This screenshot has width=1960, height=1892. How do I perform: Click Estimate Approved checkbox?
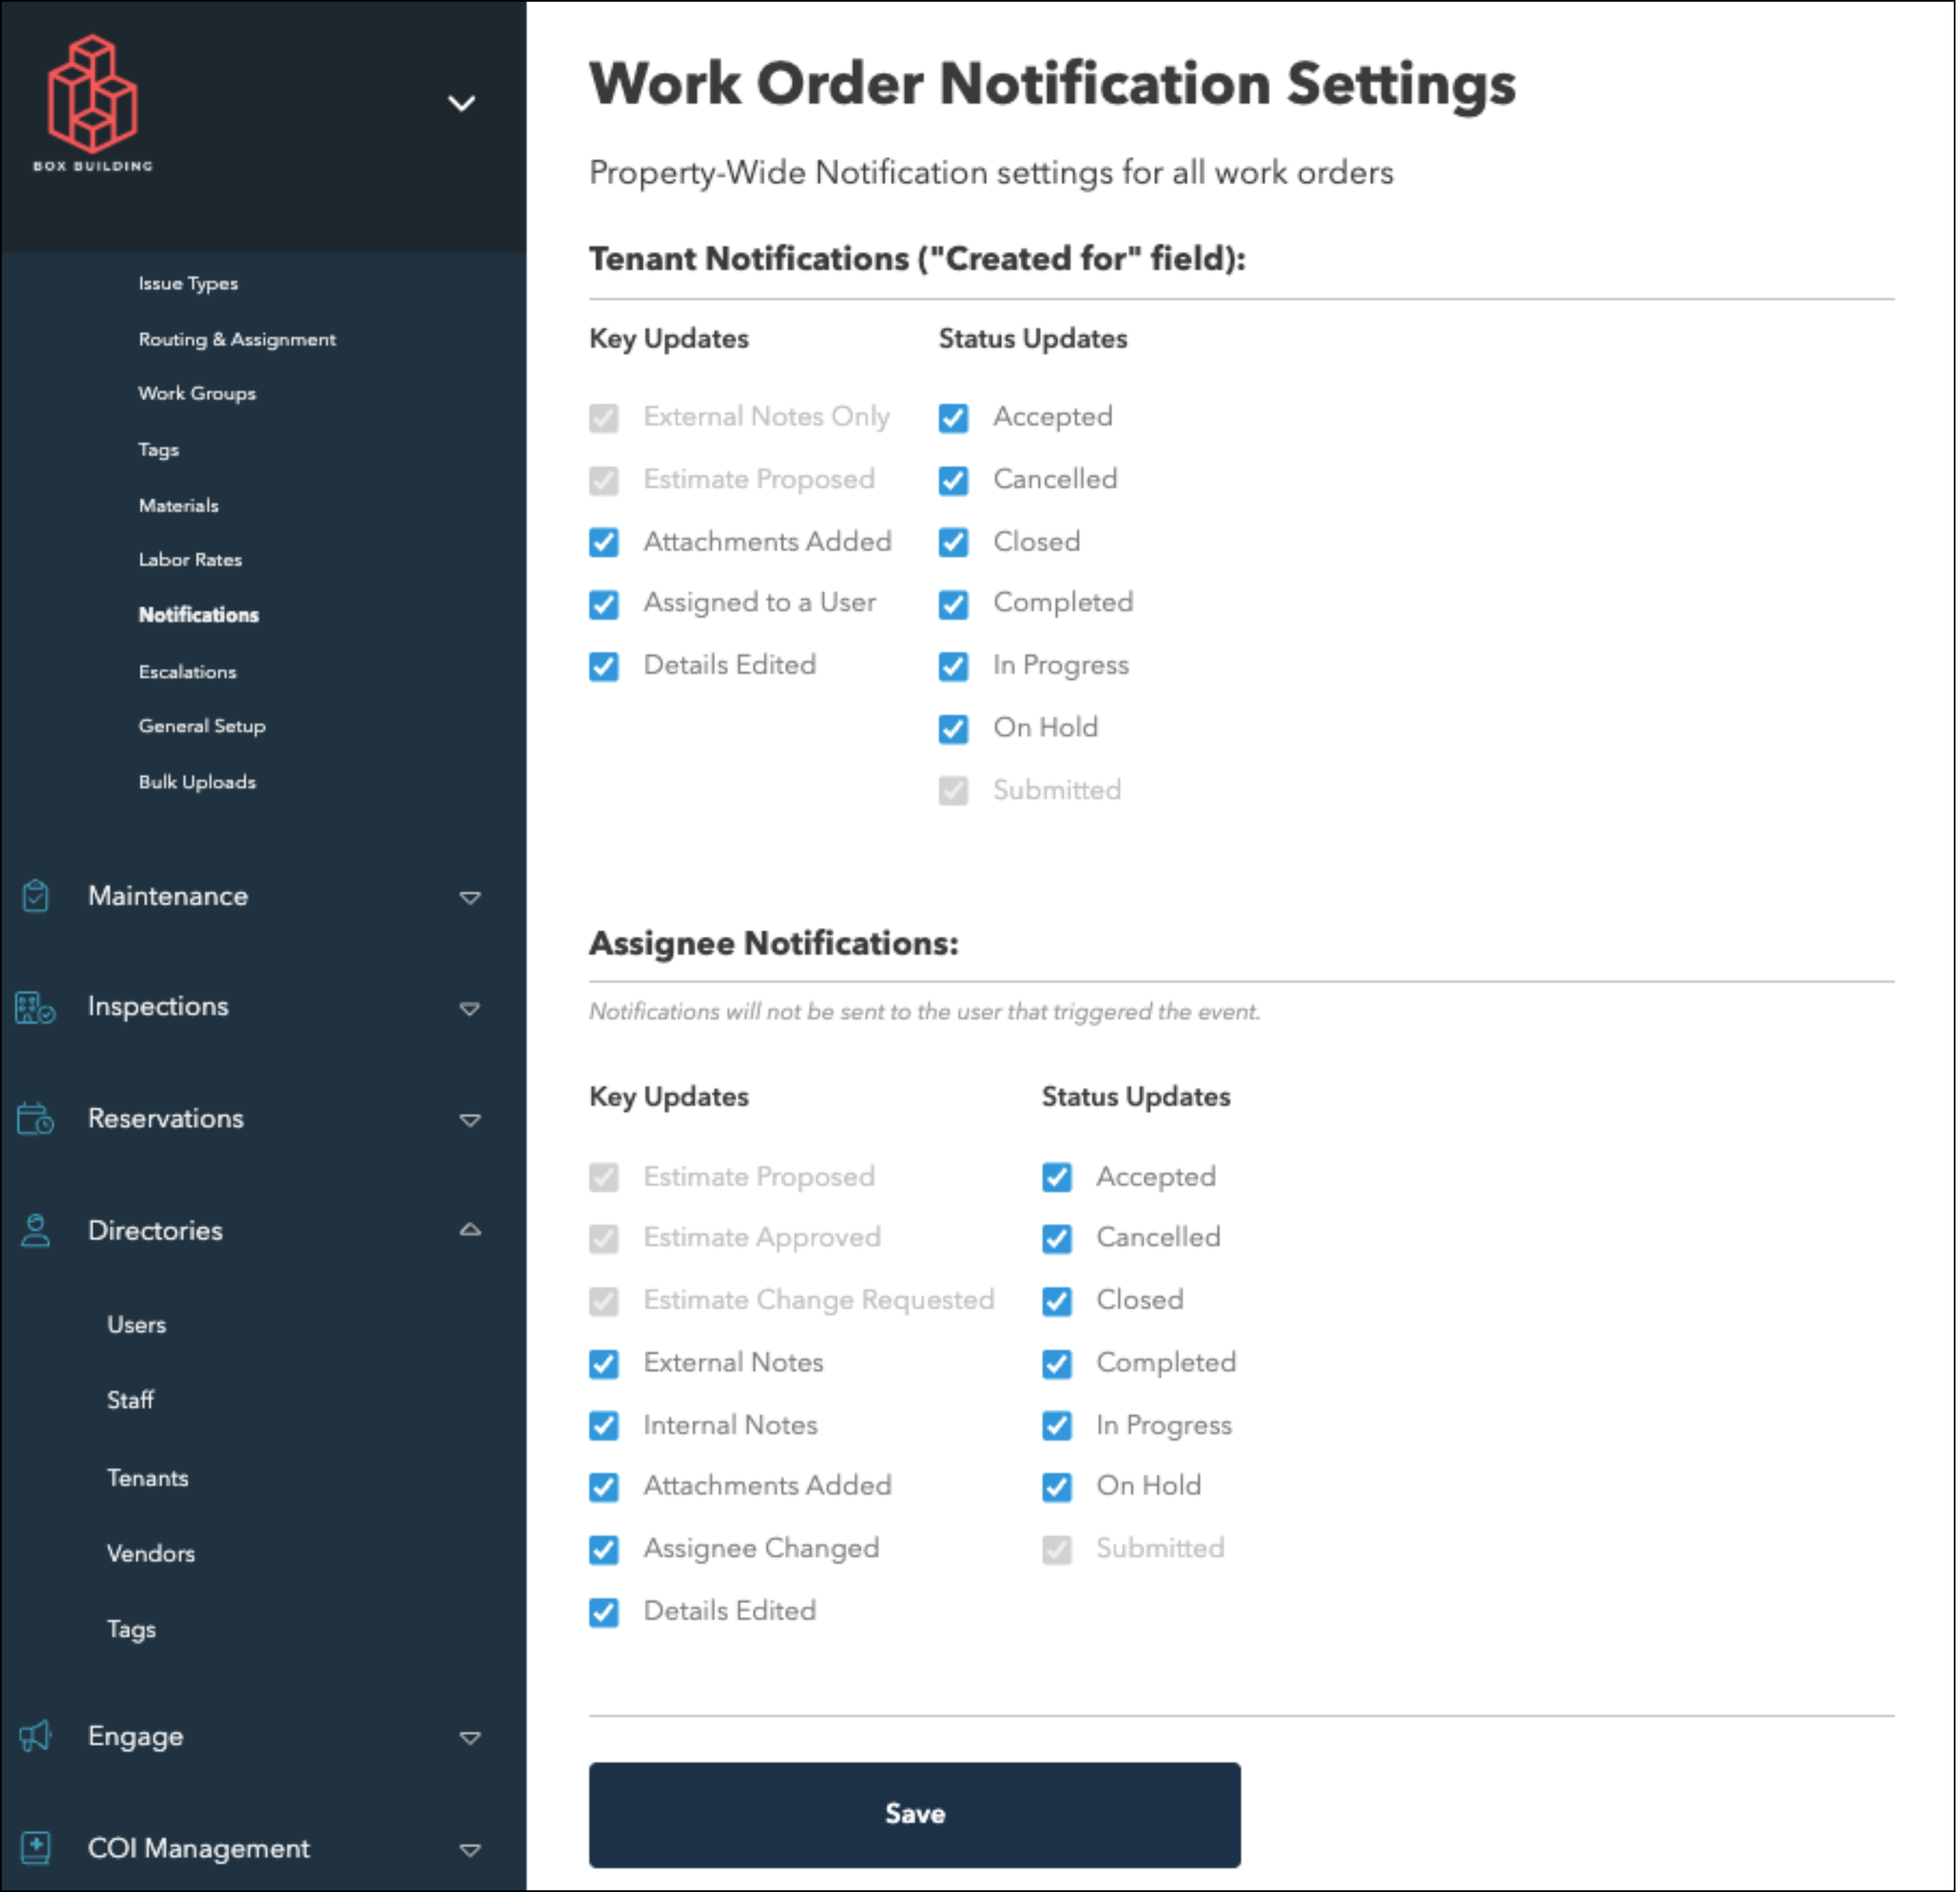(x=604, y=1239)
